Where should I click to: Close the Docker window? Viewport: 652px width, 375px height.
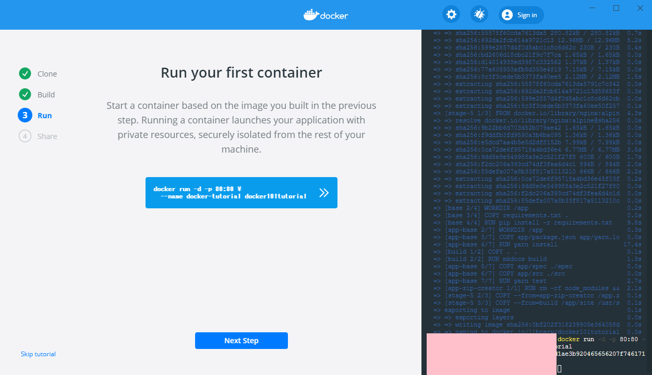pos(640,8)
